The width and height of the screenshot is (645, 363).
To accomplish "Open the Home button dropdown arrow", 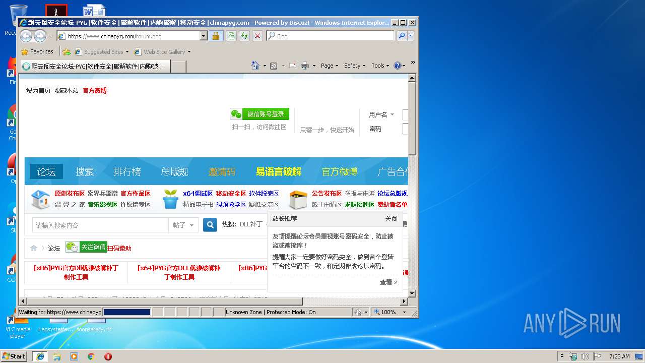I will tap(265, 66).
